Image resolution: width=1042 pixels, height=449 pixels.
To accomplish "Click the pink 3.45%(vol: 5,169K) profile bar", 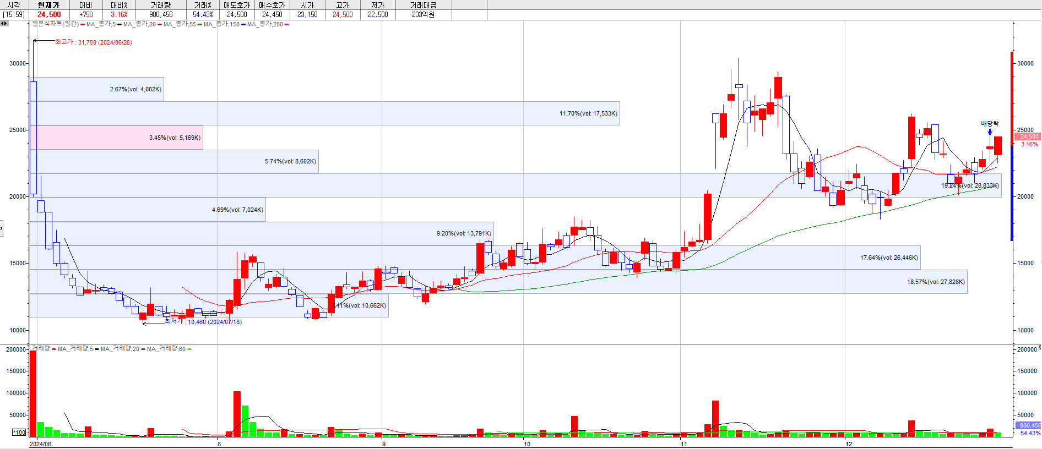I will coord(116,138).
